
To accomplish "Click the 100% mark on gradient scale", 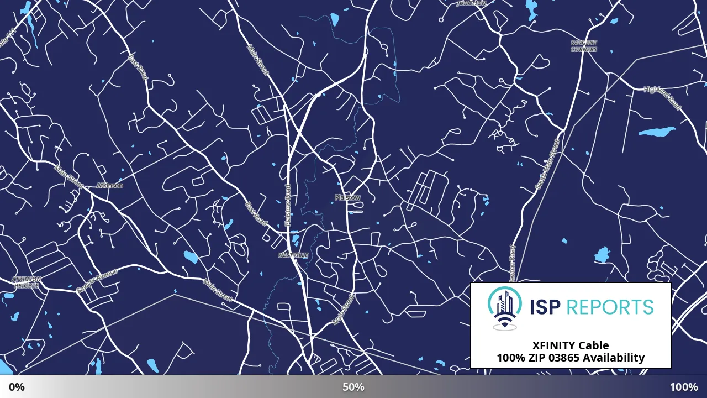I will click(x=684, y=387).
